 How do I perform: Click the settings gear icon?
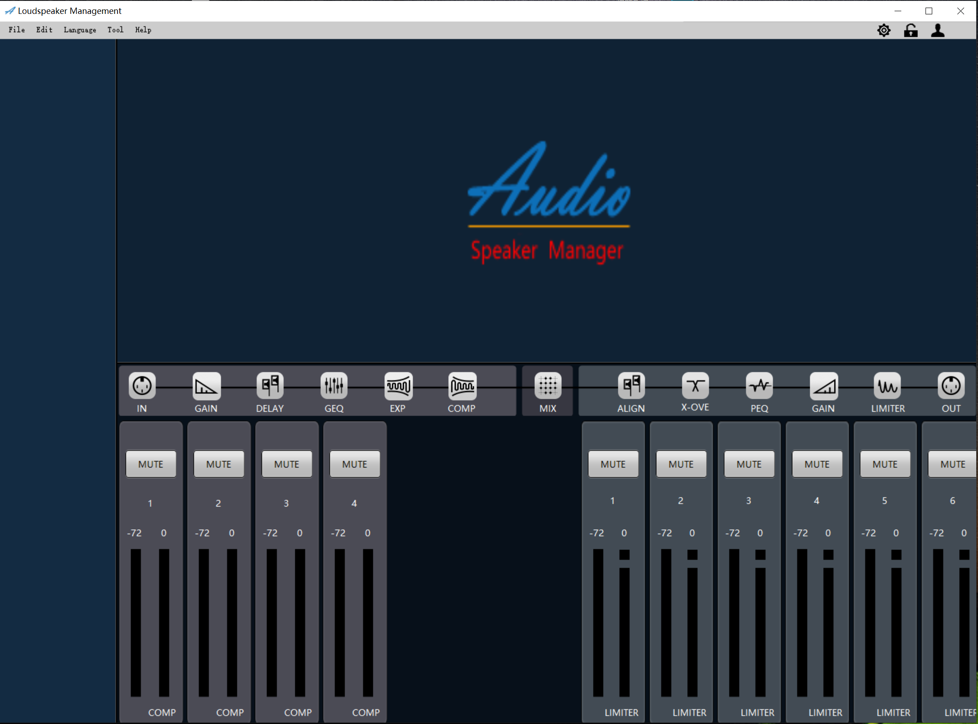pos(884,31)
